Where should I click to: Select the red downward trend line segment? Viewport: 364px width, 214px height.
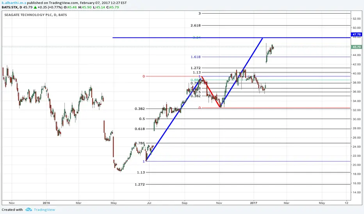211,91
